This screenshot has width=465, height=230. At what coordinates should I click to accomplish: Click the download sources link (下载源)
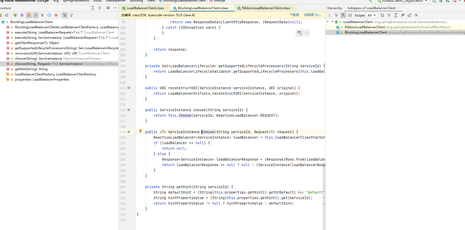(294, 15)
